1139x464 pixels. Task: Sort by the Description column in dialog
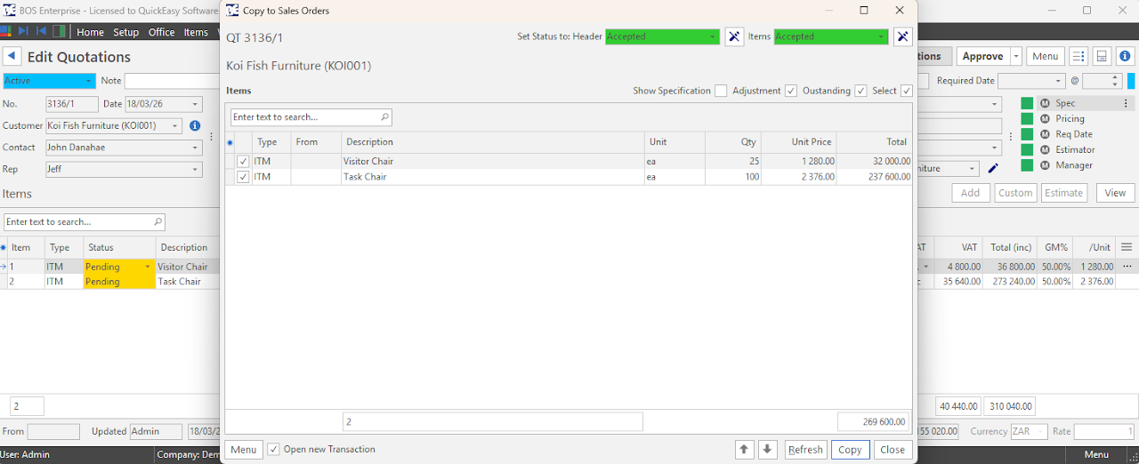493,142
